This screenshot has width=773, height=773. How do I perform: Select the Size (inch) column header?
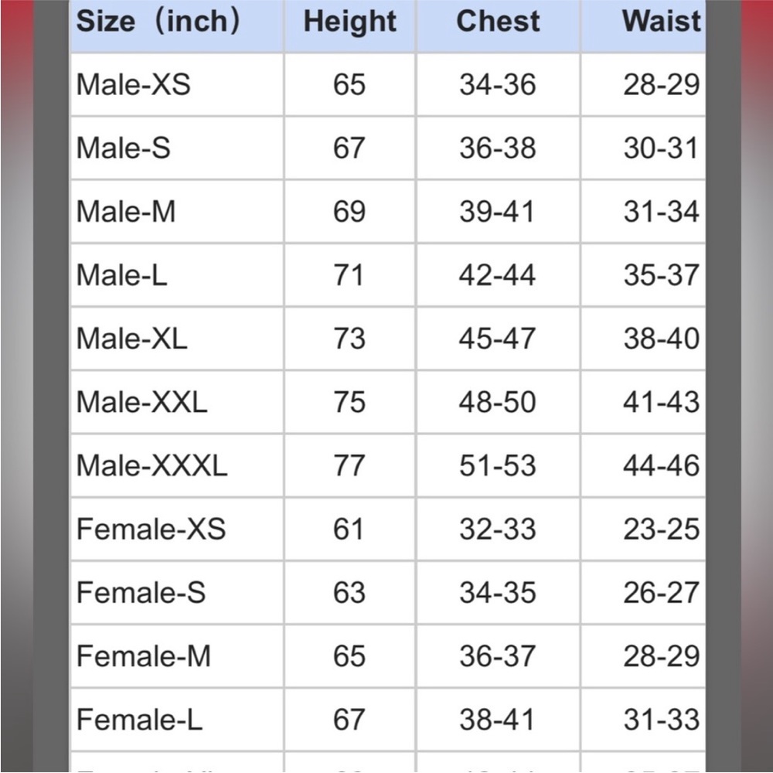(158, 22)
